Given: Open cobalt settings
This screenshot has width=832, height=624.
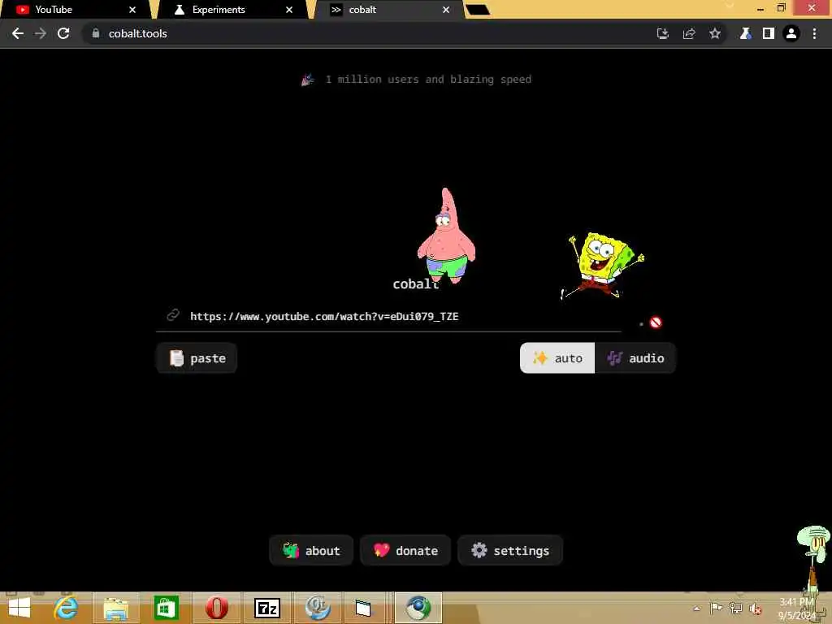Looking at the screenshot, I should [x=510, y=551].
